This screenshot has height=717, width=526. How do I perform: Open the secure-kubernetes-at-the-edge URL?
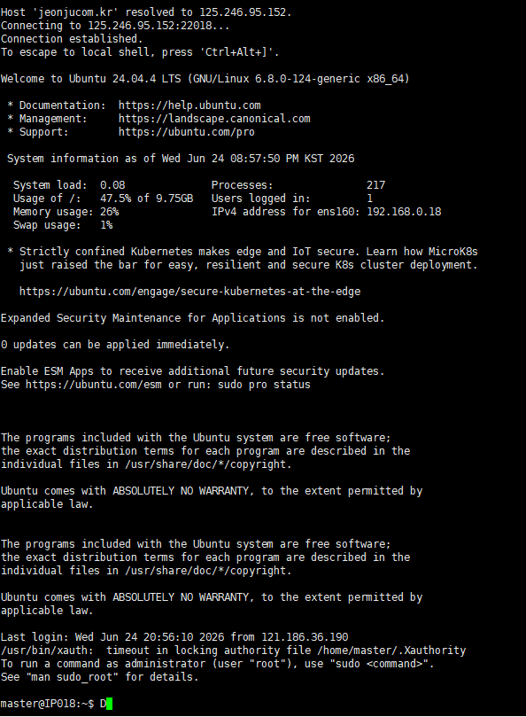[190, 292]
